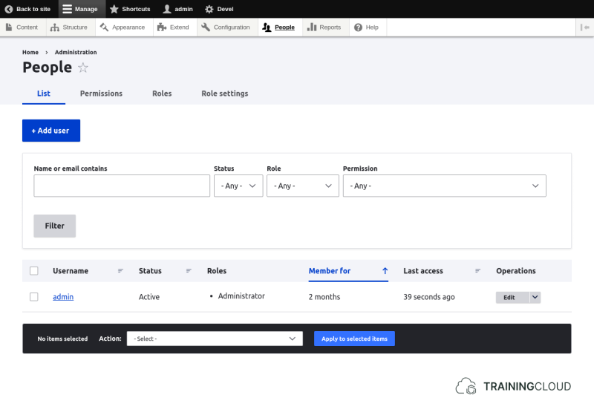Click the Administrator role text
This screenshot has height=418, width=594.
[241, 296]
